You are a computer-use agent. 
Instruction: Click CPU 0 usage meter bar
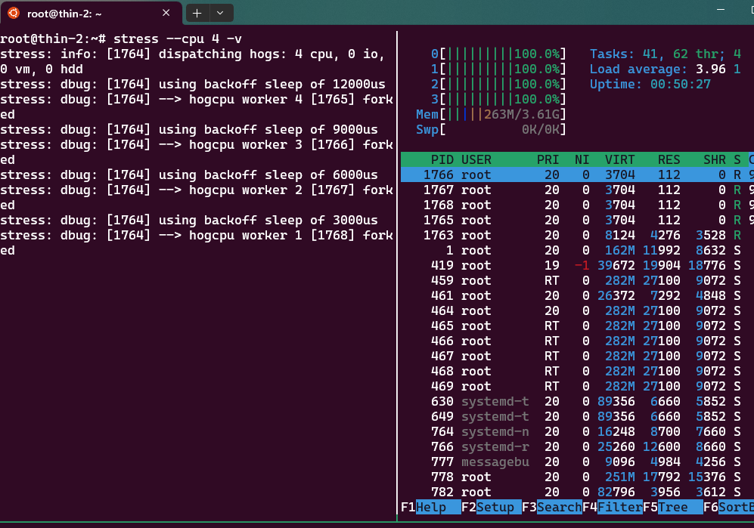pos(498,54)
